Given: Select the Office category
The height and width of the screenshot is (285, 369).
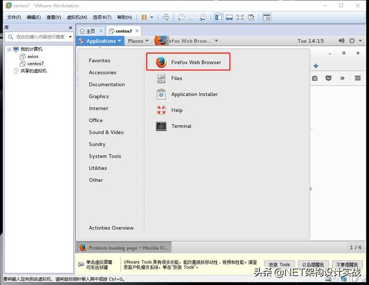Looking at the screenshot, I should [96, 120].
